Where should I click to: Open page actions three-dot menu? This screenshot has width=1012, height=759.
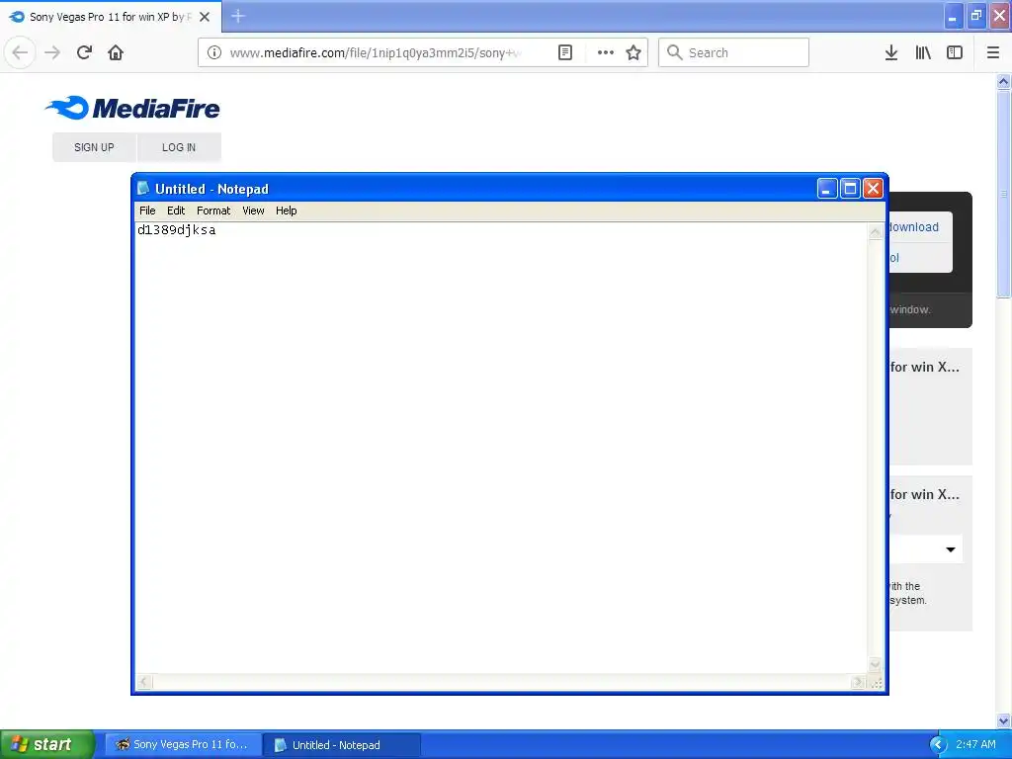tap(606, 52)
